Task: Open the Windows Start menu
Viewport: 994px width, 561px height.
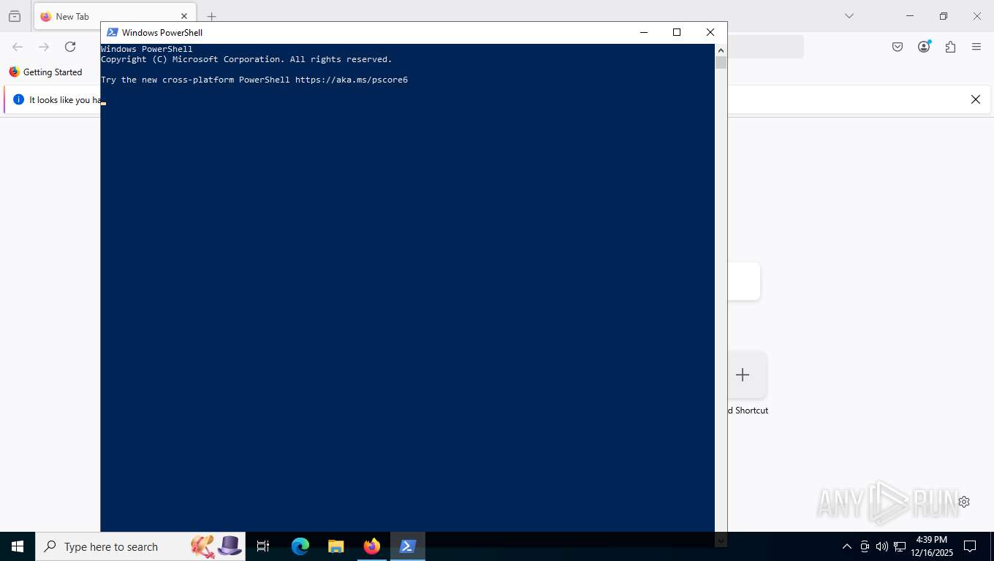Action: pyautogui.click(x=18, y=546)
